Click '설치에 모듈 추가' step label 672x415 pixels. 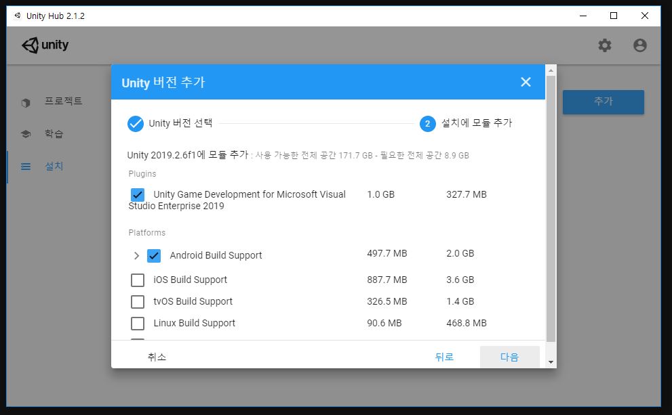pos(477,123)
